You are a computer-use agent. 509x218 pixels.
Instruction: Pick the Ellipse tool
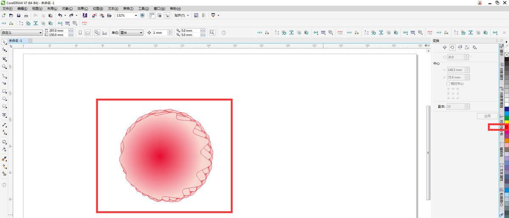4,99
